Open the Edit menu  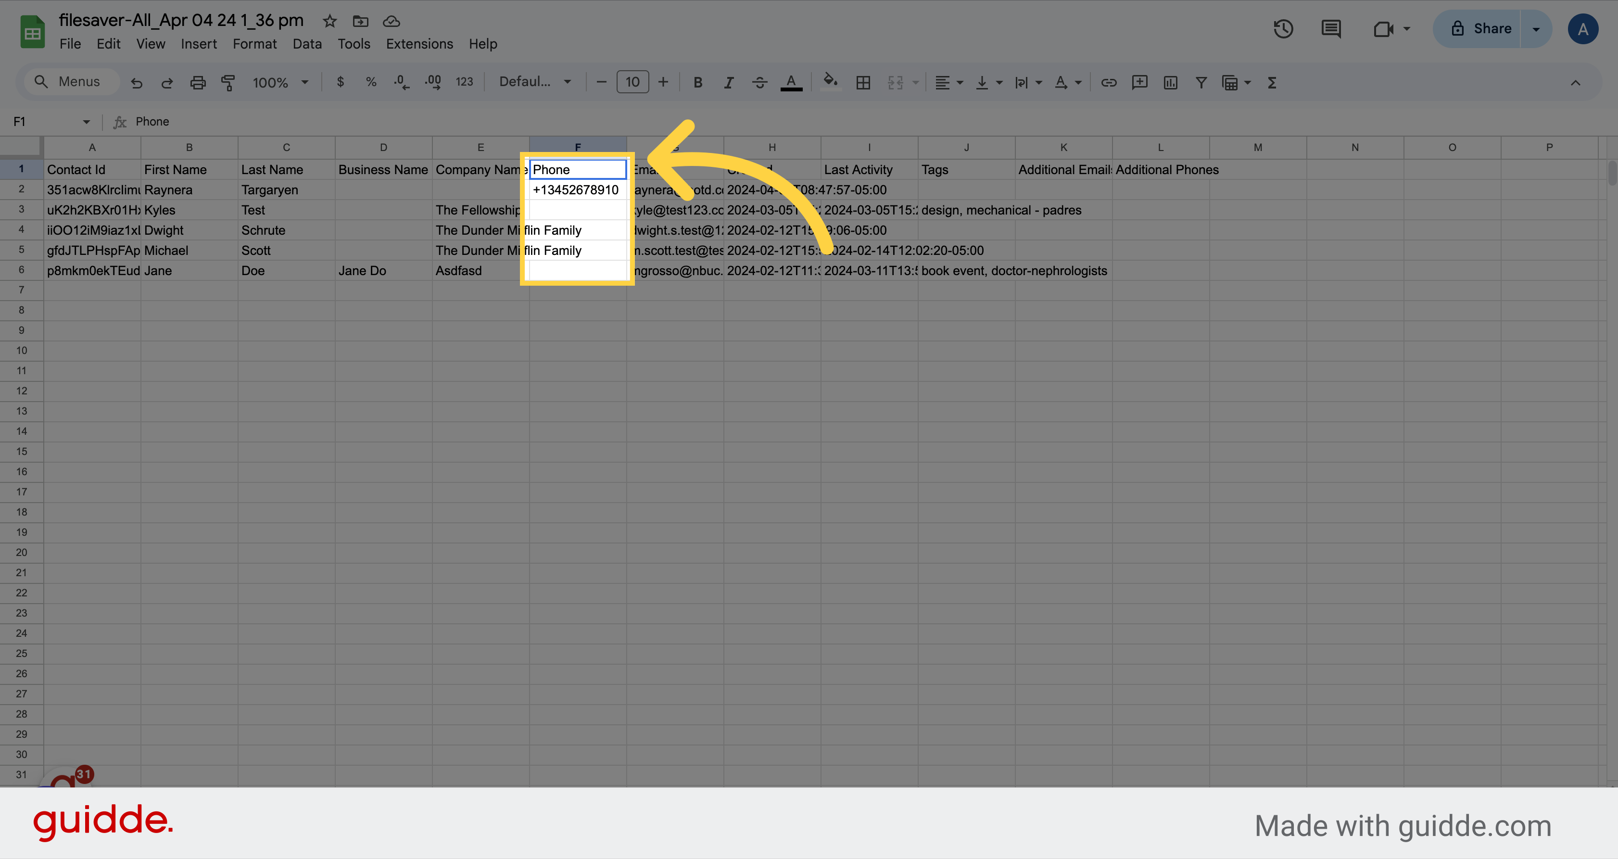pos(109,44)
